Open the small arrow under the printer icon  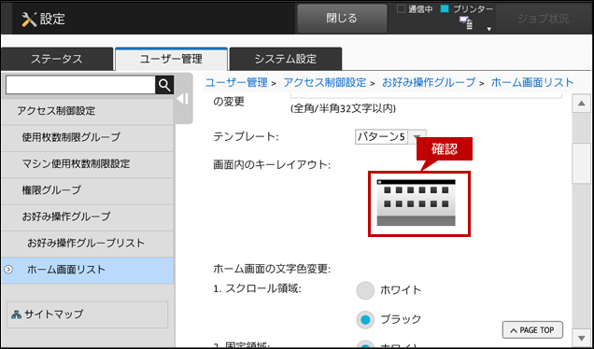pyautogui.click(x=489, y=29)
